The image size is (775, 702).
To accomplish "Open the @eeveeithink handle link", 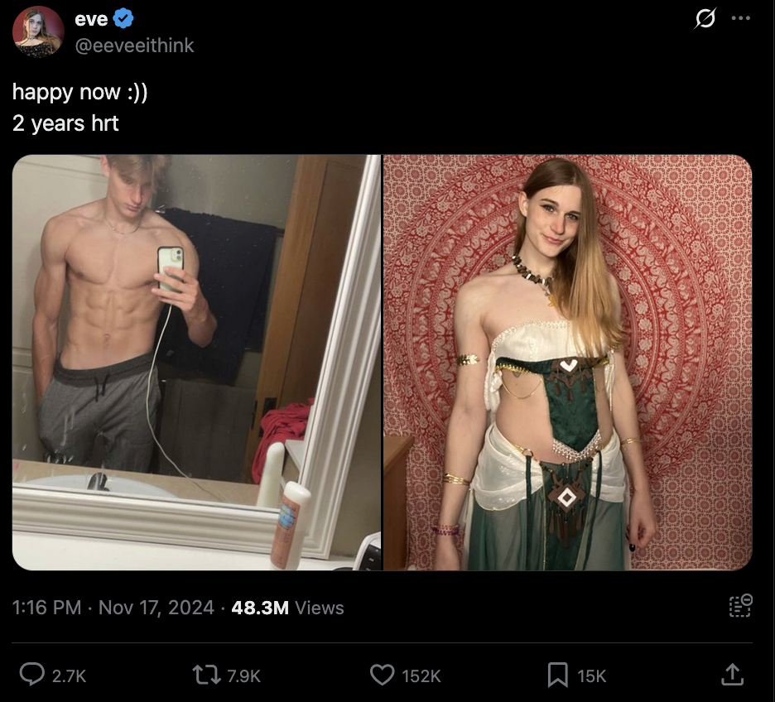I will click(134, 46).
